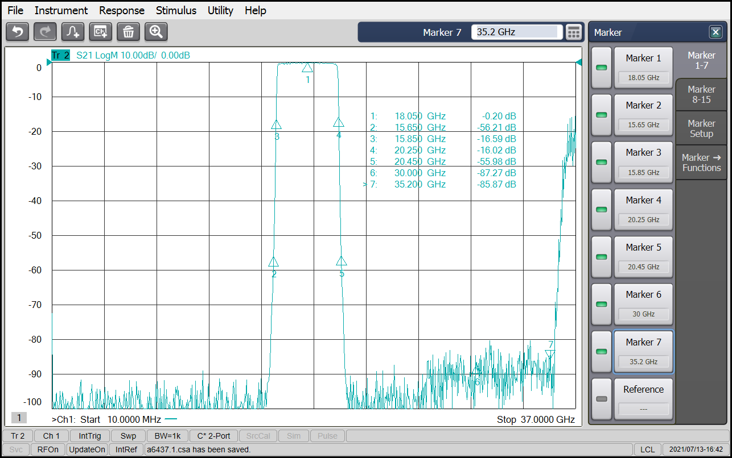Viewport: 732px width, 458px height.
Task: Click the Add Trace icon
Action: (x=73, y=32)
